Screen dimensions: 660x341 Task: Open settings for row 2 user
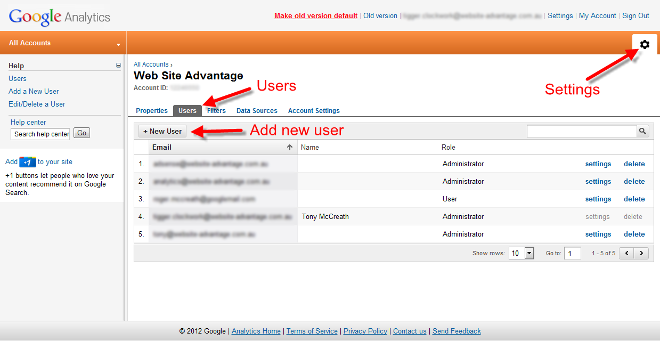click(598, 182)
